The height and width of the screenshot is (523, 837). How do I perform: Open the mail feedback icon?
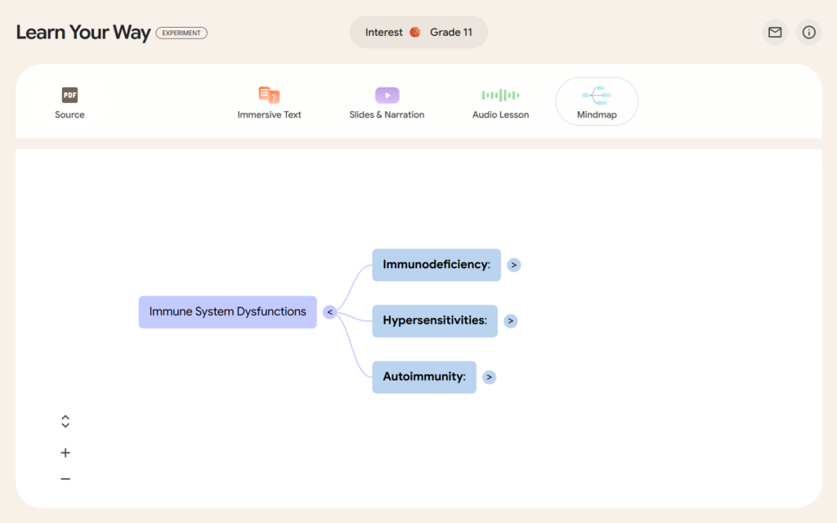(x=774, y=33)
